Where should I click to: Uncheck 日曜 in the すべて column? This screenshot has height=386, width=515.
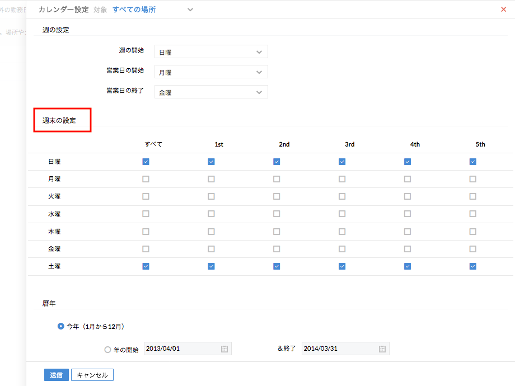146,162
